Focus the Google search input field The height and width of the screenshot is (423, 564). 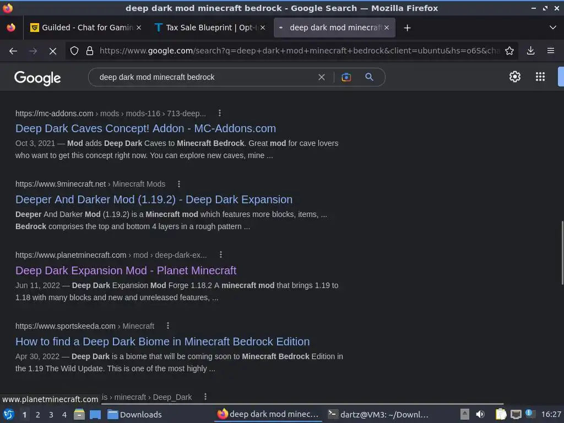pyautogui.click(x=205, y=77)
